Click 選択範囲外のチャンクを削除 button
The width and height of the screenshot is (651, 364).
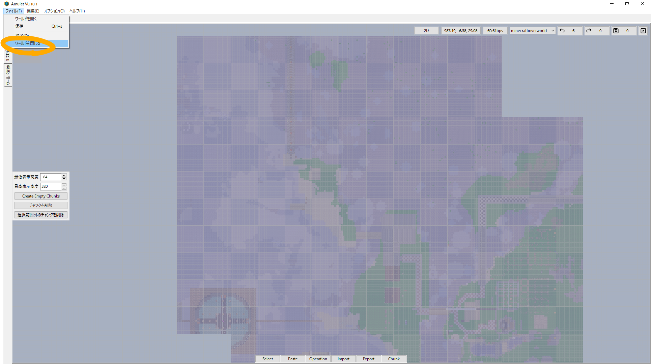point(41,215)
